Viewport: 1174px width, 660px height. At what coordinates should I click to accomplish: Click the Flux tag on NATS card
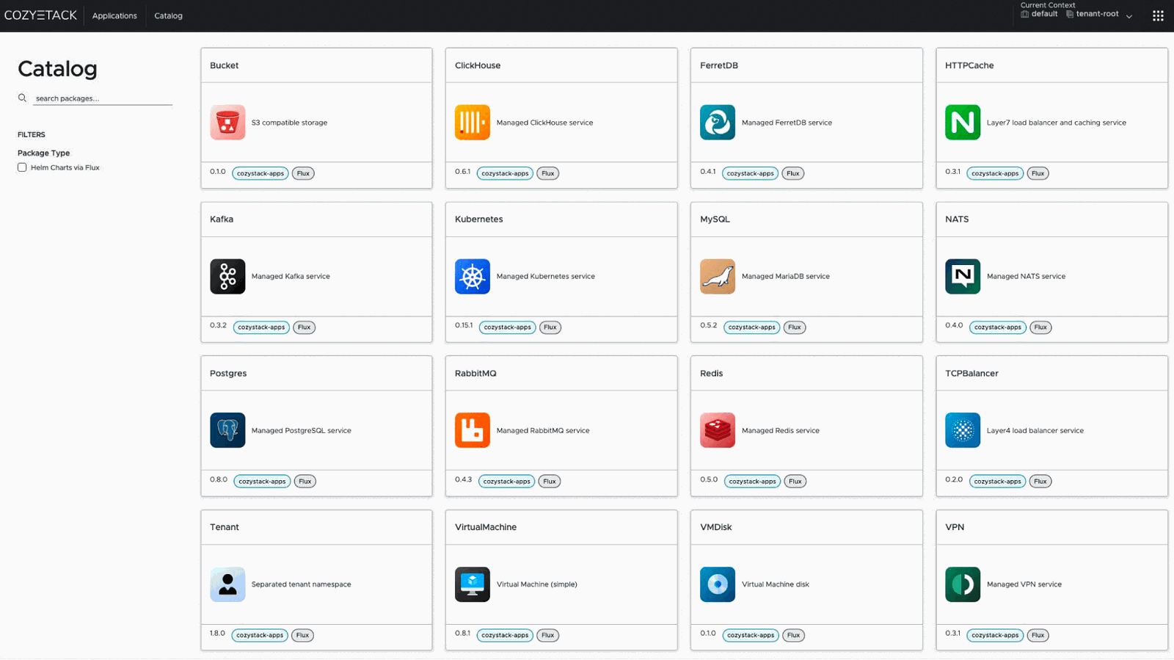tap(1040, 327)
